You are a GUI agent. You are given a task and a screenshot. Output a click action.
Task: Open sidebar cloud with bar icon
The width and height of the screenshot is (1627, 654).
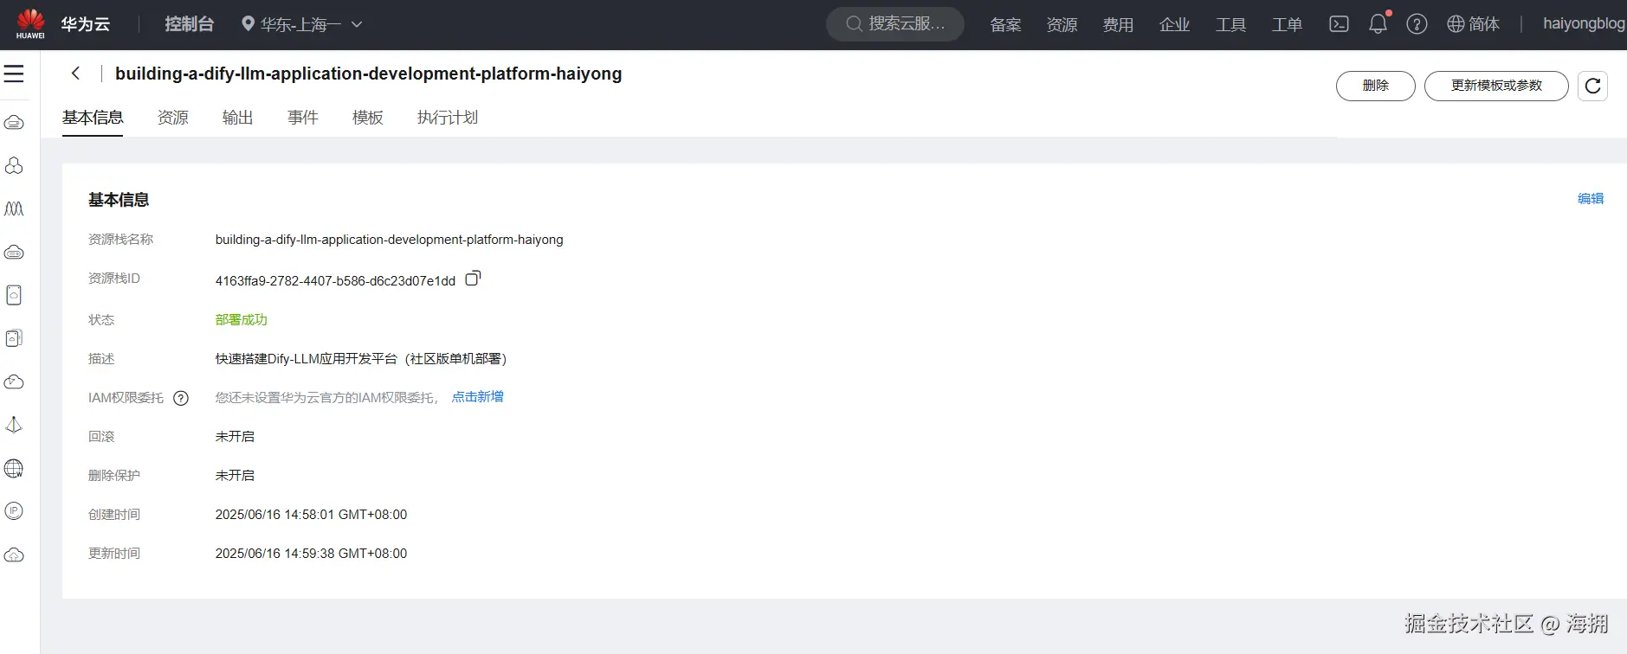tap(14, 252)
